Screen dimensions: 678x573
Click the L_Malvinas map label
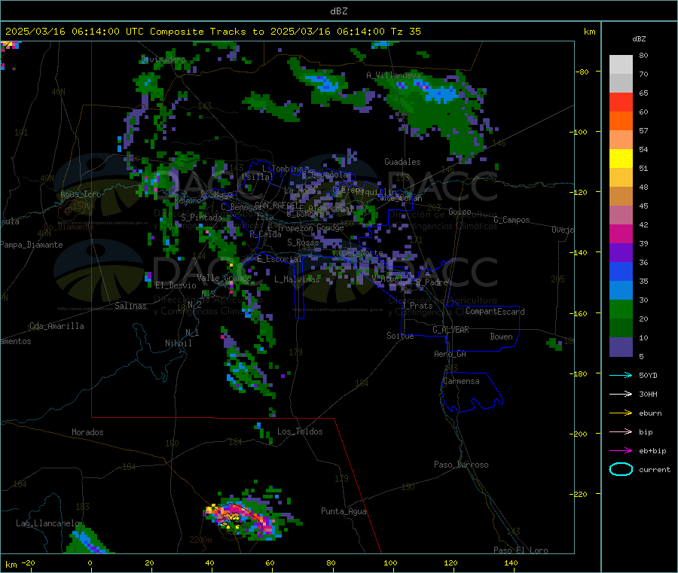coord(297,279)
